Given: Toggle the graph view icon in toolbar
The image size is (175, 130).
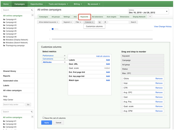Looking at the screenshot, I should [100, 22].
